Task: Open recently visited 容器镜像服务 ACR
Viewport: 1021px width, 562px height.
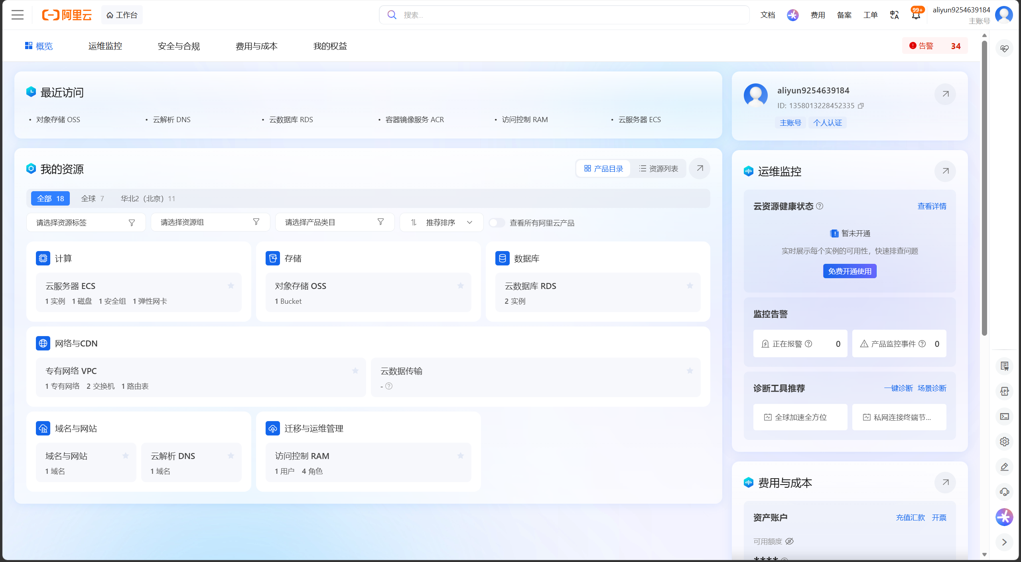Action: point(414,120)
